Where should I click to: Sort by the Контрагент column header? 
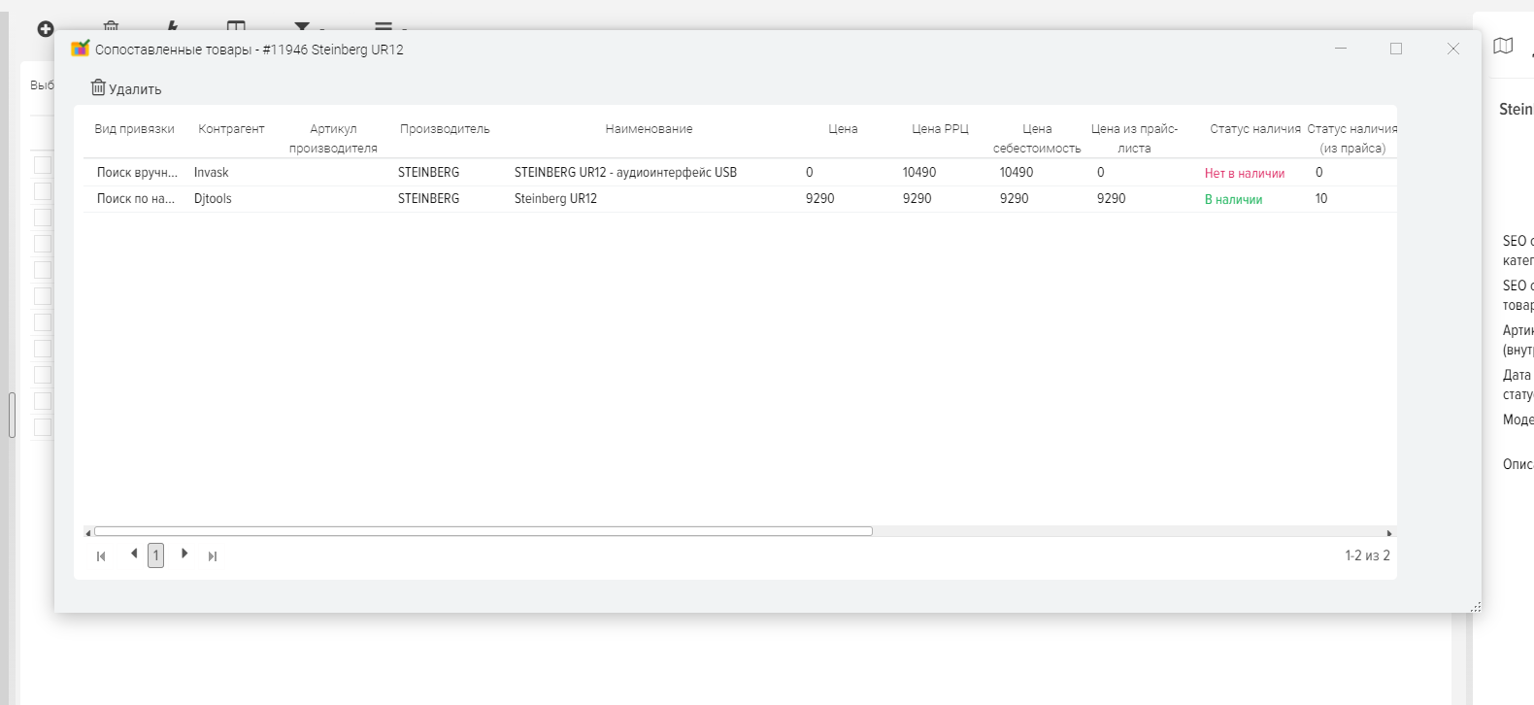[231, 129]
